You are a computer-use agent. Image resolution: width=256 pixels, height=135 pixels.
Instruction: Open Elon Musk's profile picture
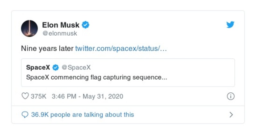[x=30, y=28]
